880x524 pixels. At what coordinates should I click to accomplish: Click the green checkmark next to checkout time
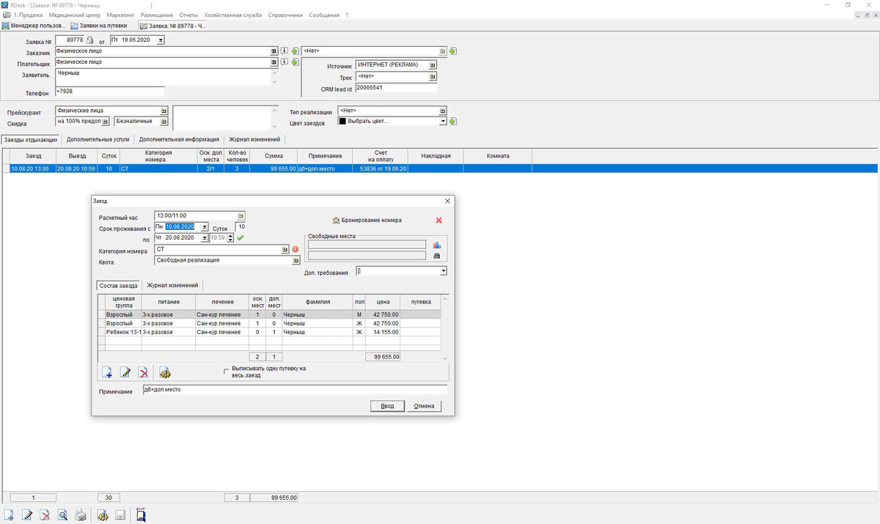point(240,237)
